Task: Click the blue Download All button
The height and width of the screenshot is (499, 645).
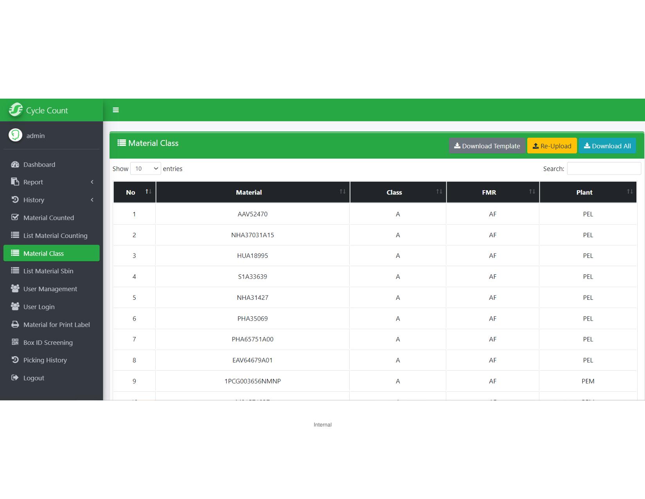Action: pyautogui.click(x=607, y=146)
